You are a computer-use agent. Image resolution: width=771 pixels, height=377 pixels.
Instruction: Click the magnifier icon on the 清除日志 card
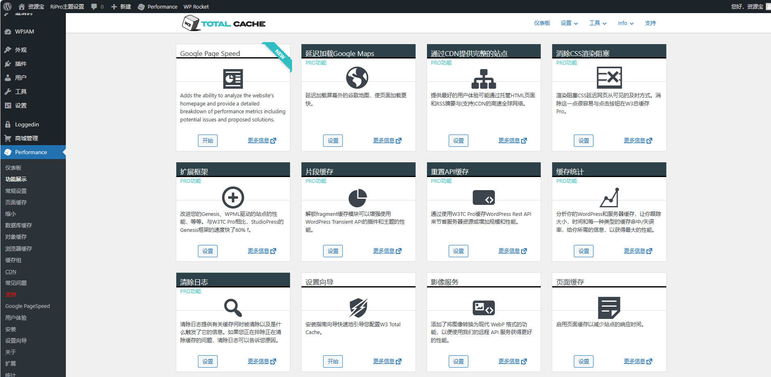pyautogui.click(x=233, y=308)
